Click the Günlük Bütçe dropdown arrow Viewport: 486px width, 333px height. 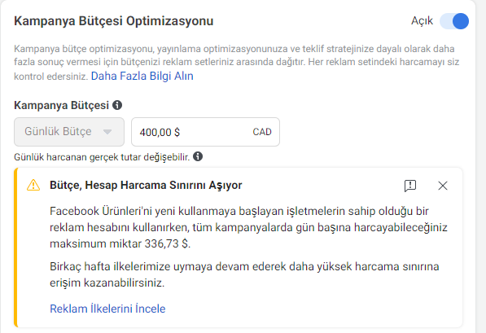[107, 132]
